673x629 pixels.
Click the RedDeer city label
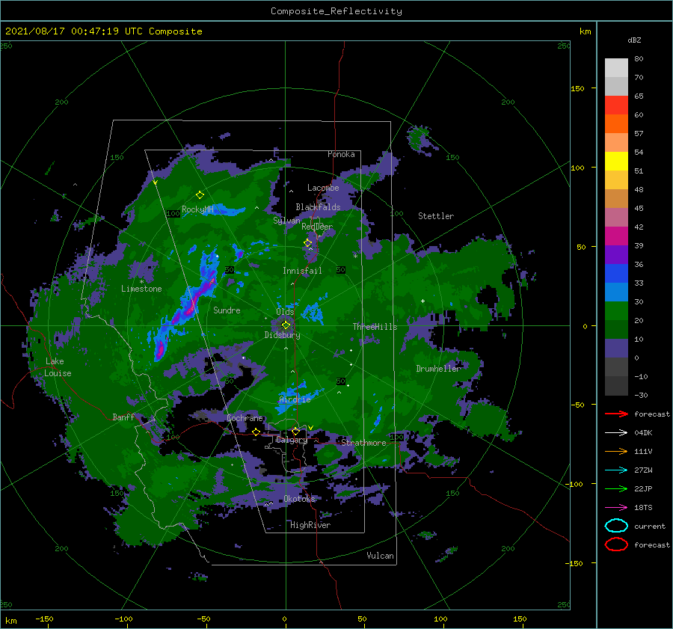tap(317, 227)
